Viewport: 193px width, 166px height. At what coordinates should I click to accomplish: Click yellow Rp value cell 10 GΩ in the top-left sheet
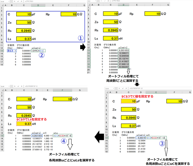click(69, 14)
